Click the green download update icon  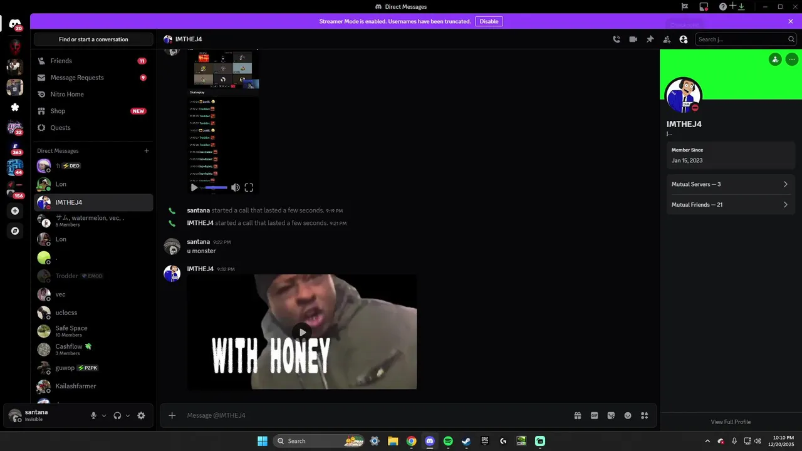click(x=741, y=6)
